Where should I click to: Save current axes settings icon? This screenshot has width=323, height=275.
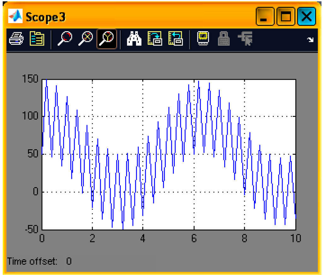tap(155, 39)
